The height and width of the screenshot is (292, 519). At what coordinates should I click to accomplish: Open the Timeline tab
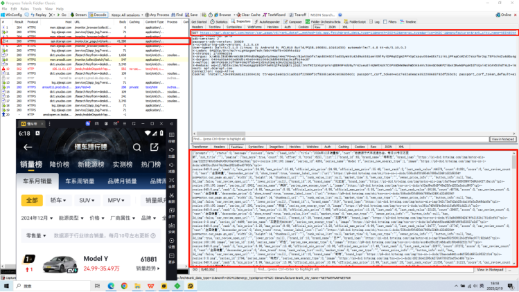pyautogui.click(x=407, y=22)
